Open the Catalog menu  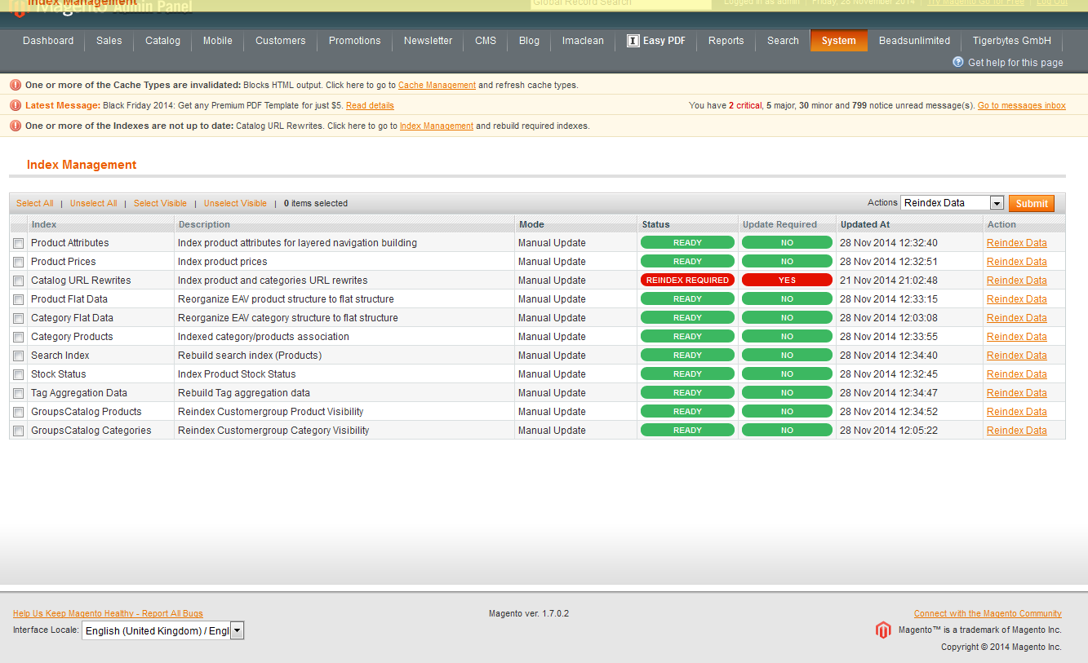(162, 41)
